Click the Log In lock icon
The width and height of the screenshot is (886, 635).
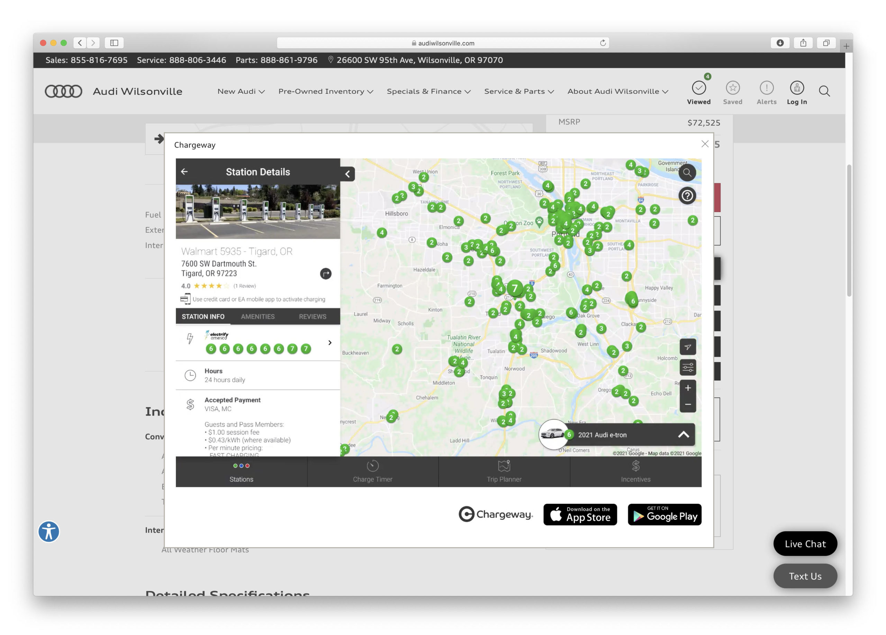coord(797,88)
